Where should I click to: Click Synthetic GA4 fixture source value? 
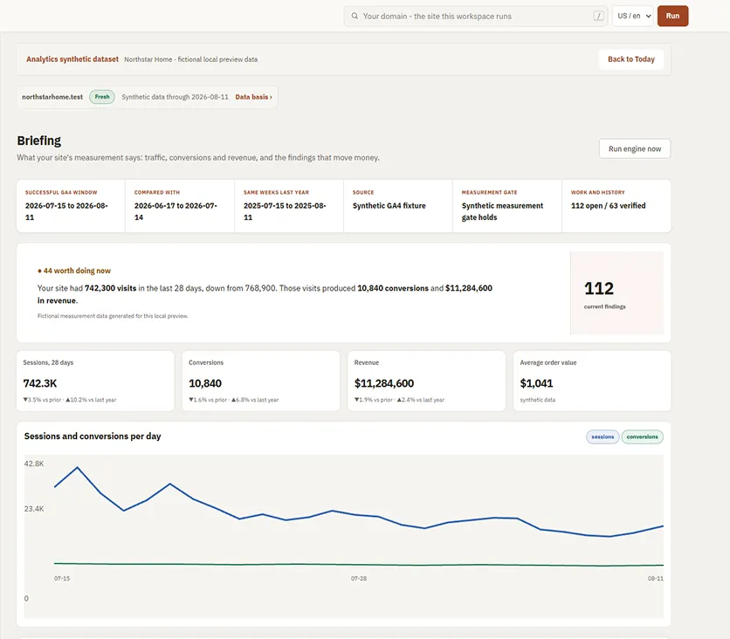(389, 206)
